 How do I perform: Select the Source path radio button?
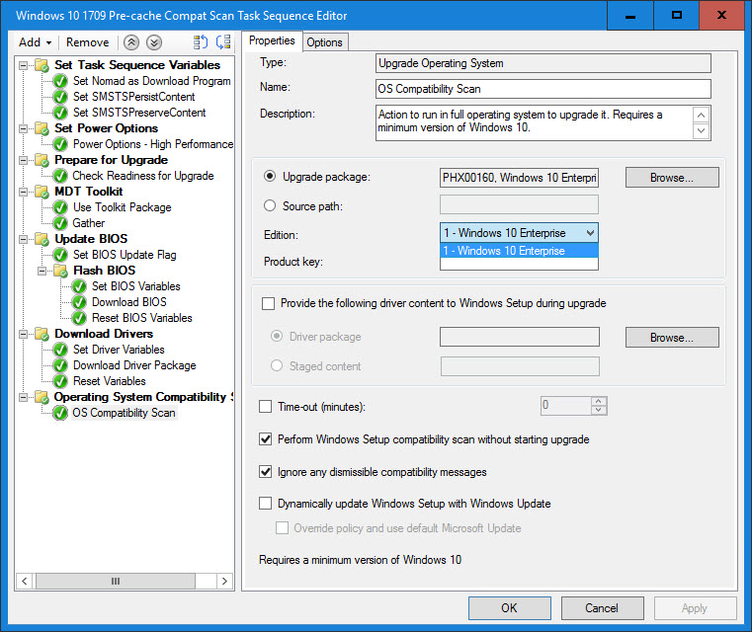coord(270,205)
